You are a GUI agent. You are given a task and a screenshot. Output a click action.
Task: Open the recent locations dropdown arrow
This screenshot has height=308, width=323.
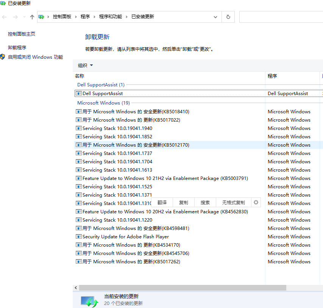[x=24, y=17]
